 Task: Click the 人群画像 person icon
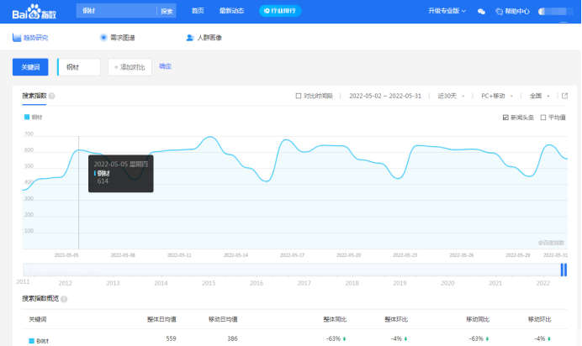pos(190,38)
